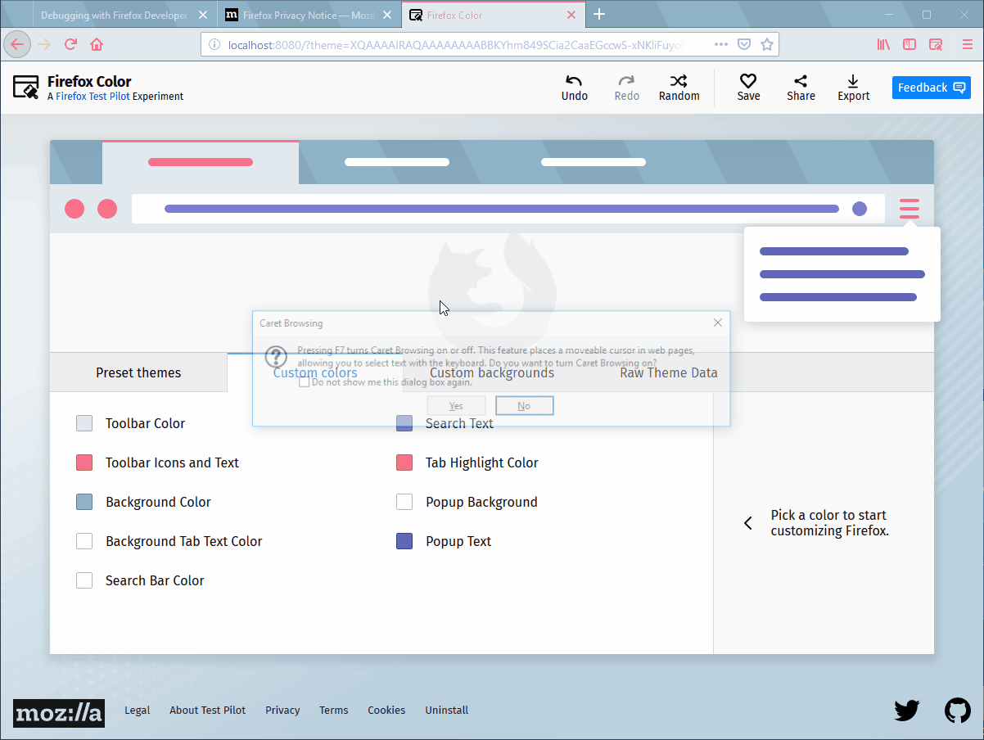Image resolution: width=984 pixels, height=740 pixels.
Task: Pick the Background Tab Text Color swatch
Action: 84,541
